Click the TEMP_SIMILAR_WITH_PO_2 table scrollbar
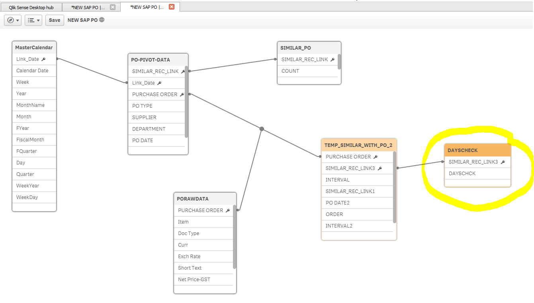This screenshot has height=303, width=534. tap(395, 187)
